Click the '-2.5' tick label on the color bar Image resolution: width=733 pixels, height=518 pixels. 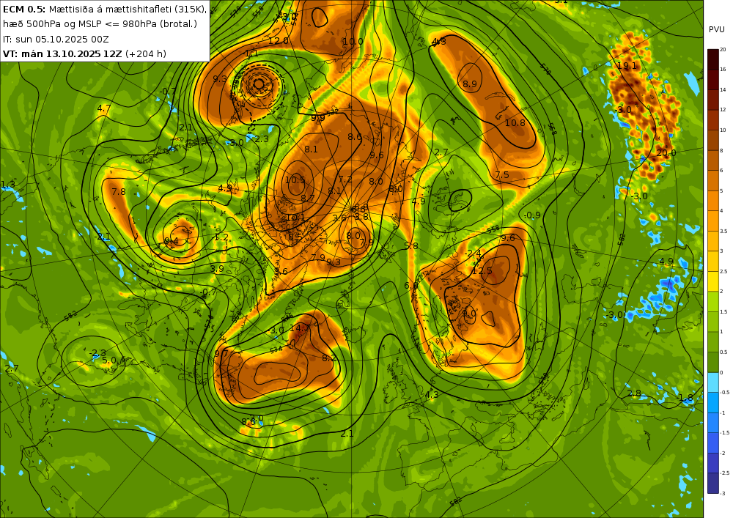tap(724, 473)
